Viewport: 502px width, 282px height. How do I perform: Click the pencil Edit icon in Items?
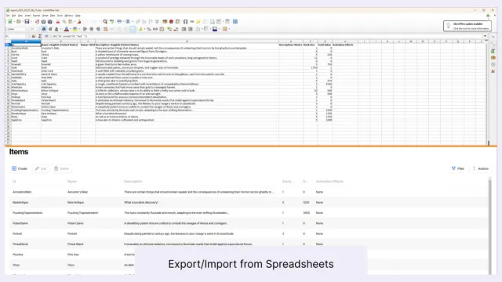37,168
